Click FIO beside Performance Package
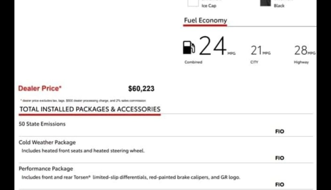331x190 pixels. (x=279, y=184)
